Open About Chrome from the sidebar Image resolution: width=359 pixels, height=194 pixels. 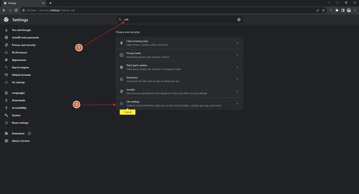21,141
